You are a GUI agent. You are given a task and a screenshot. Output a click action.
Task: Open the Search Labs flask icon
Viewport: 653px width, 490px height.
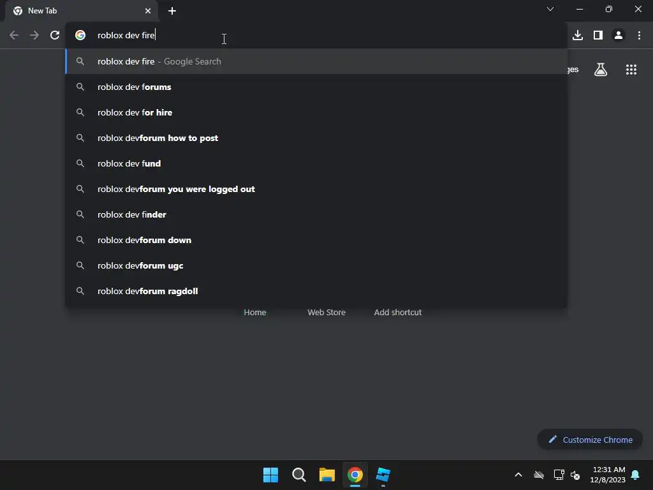[x=601, y=70]
